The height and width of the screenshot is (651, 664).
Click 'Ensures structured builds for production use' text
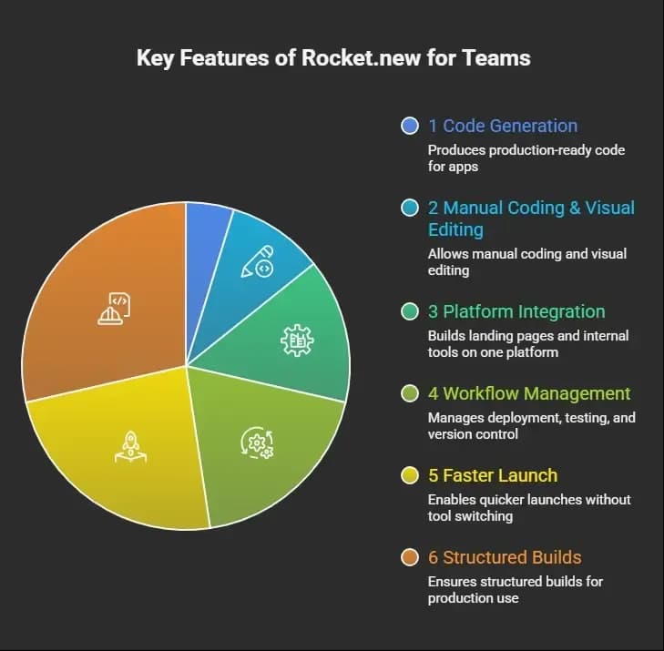pyautogui.click(x=516, y=590)
